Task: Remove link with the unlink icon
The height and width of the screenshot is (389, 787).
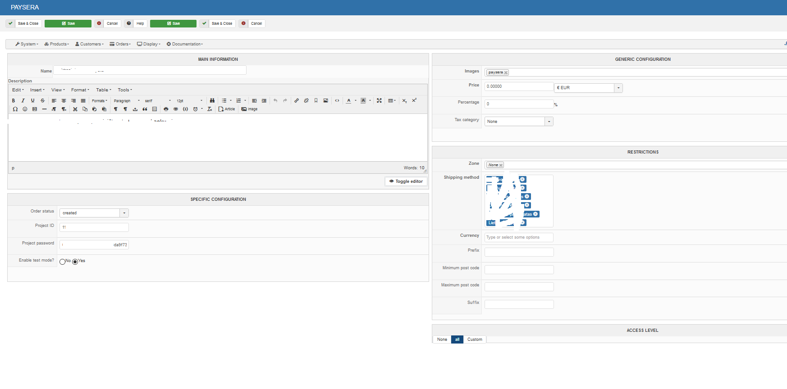Action: [306, 101]
